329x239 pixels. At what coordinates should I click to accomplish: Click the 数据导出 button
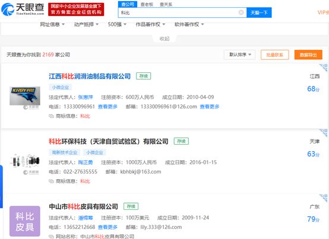coord(308,55)
